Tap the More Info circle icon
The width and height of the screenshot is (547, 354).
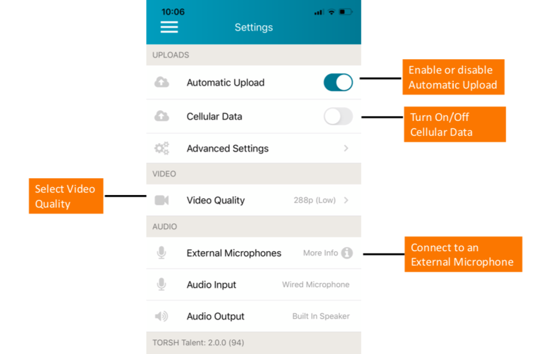point(347,253)
